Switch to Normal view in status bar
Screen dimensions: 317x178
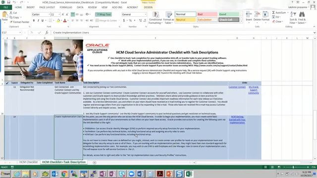(265, 167)
